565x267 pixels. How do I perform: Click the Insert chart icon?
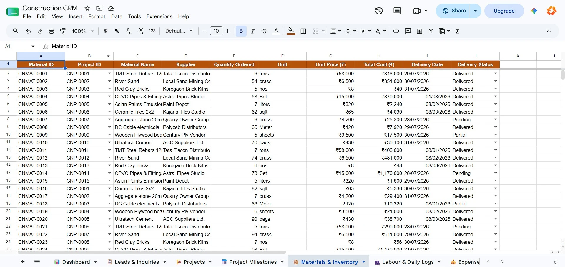(x=420, y=31)
